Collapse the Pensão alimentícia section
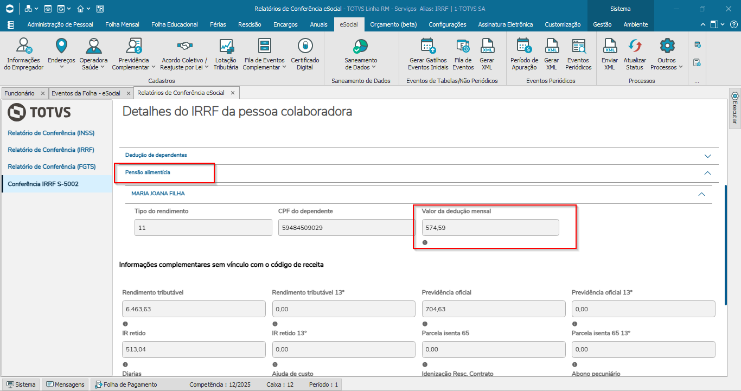This screenshot has width=741, height=391. pyautogui.click(x=707, y=173)
